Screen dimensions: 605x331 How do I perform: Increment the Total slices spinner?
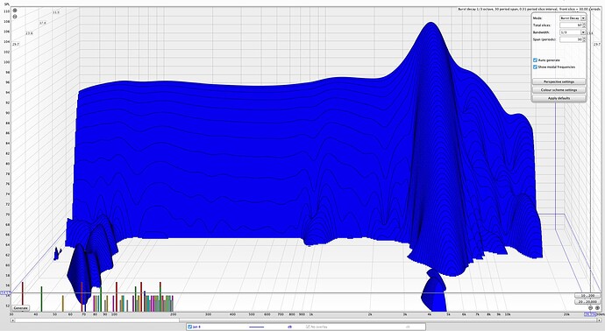pos(584,24)
